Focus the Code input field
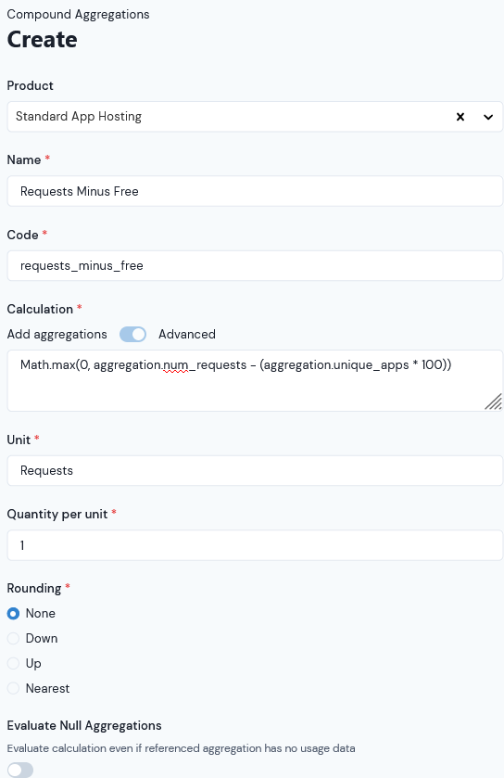Viewport: 504px width, 778px height. [255, 265]
